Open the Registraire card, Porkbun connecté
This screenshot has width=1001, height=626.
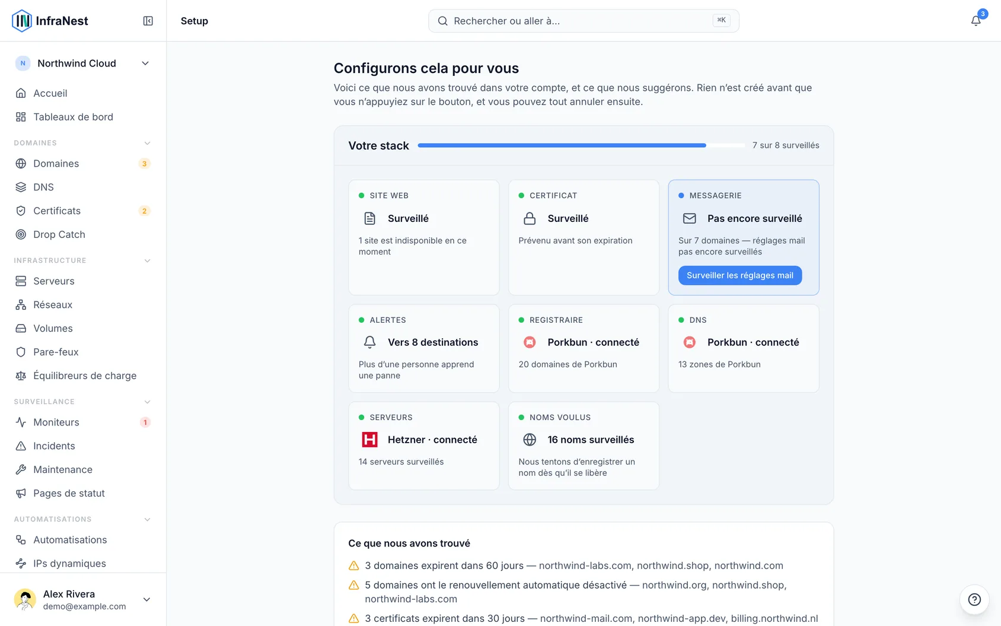pos(584,348)
